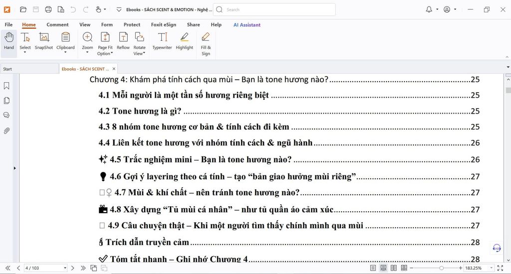Open TOC entry 4.5 Trắc nghiệm mini
Image resolution: width=511 pixels, height=274 pixels.
pos(289,159)
